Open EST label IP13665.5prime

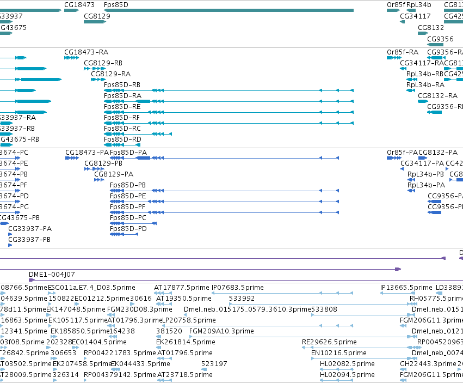pyautogui.click(x=406, y=288)
